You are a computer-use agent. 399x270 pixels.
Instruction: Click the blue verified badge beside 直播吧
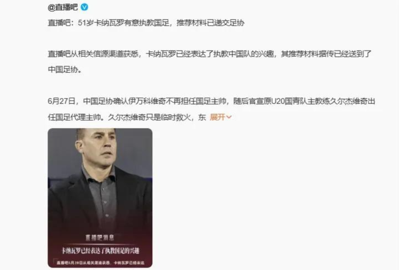pyautogui.click(x=84, y=7)
